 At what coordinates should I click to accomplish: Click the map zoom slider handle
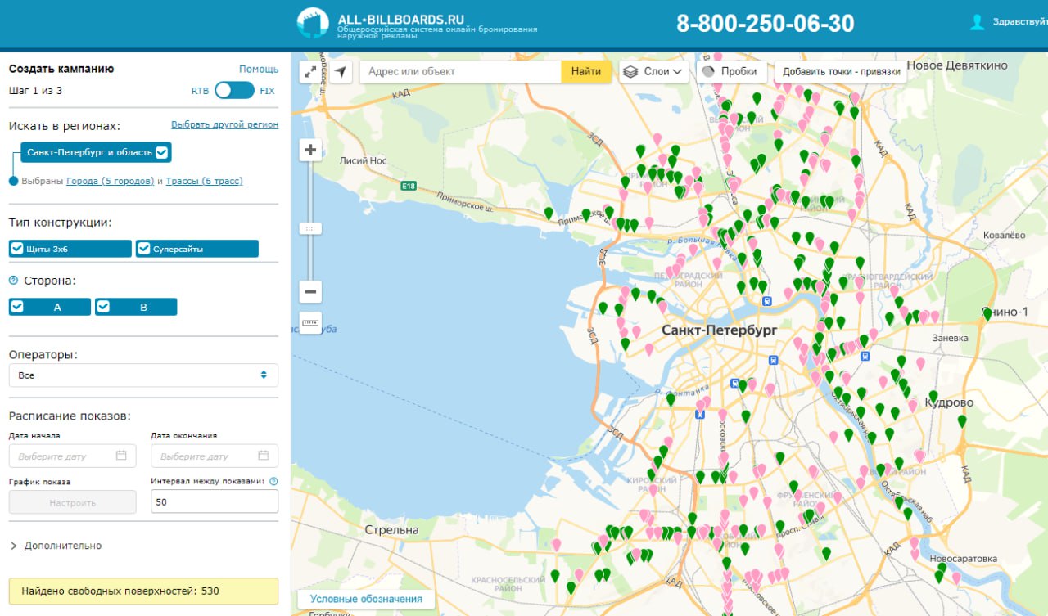[x=310, y=229]
